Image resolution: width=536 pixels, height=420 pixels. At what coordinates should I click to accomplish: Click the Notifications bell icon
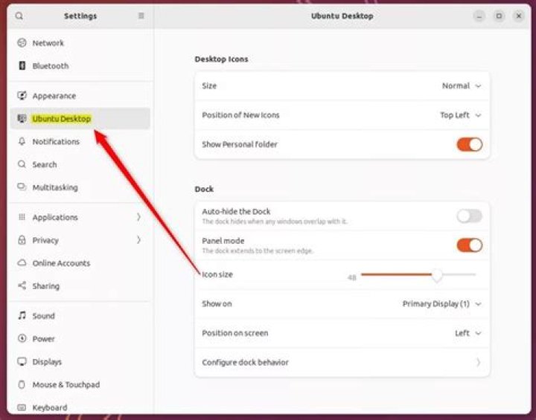click(x=22, y=141)
